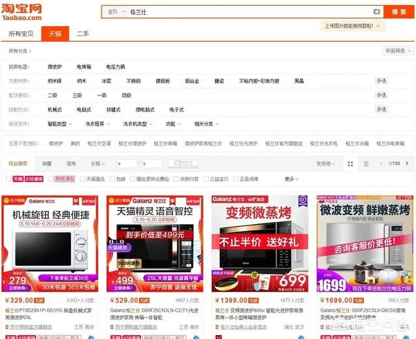Expand the 洗衣程序 filter dropdown
Image resolution: width=416 pixels, height=339 pixels.
click(x=97, y=124)
